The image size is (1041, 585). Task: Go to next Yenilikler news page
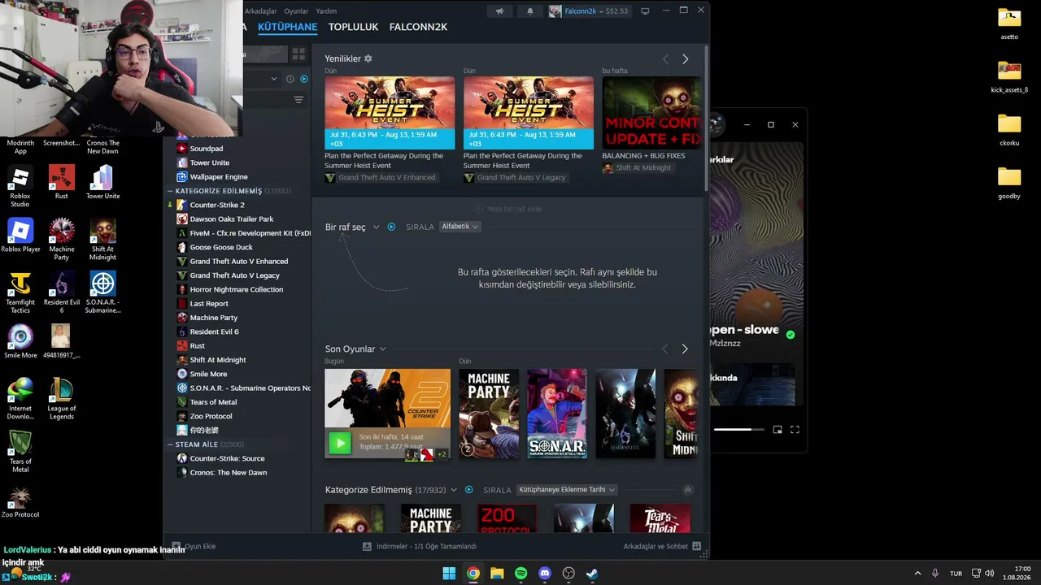pyautogui.click(x=685, y=59)
